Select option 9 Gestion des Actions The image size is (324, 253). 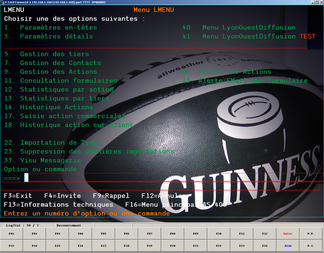51,72
